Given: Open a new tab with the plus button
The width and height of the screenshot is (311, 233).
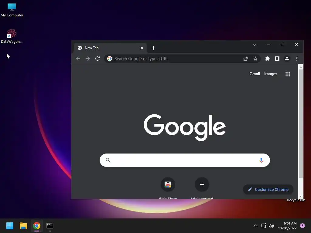Looking at the screenshot, I should 153,48.
